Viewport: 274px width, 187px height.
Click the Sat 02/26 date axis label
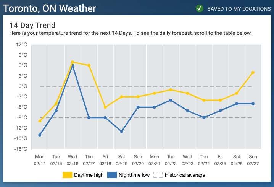(x=237, y=160)
